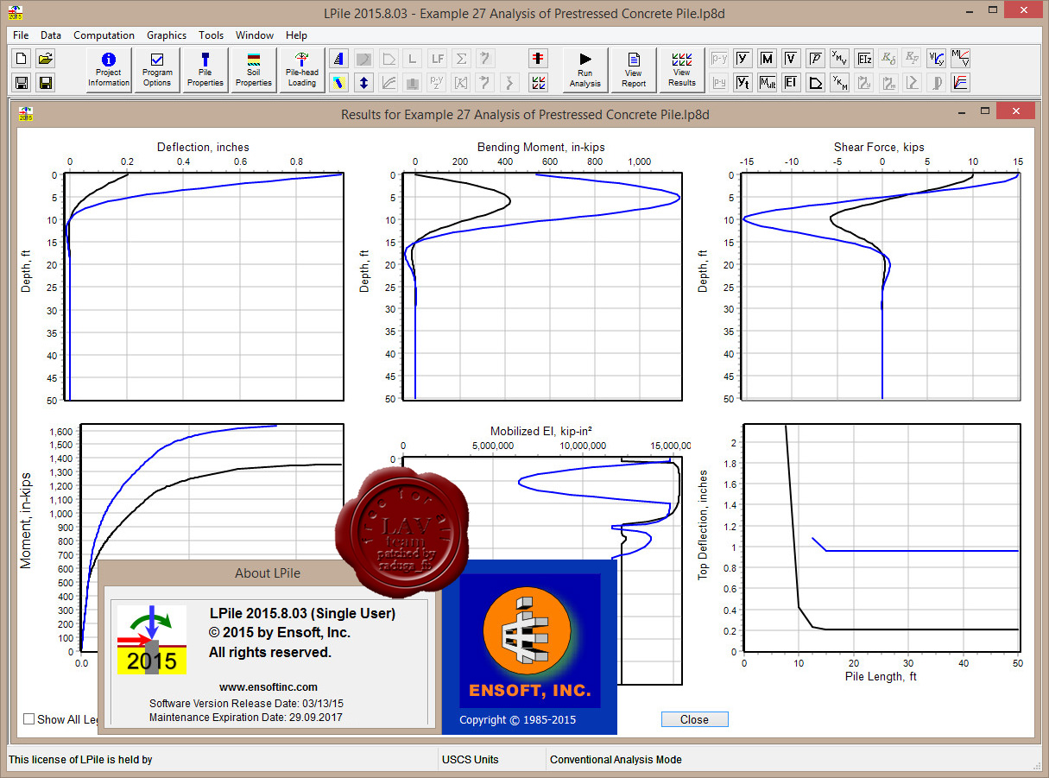Click the View Results button

click(x=682, y=71)
